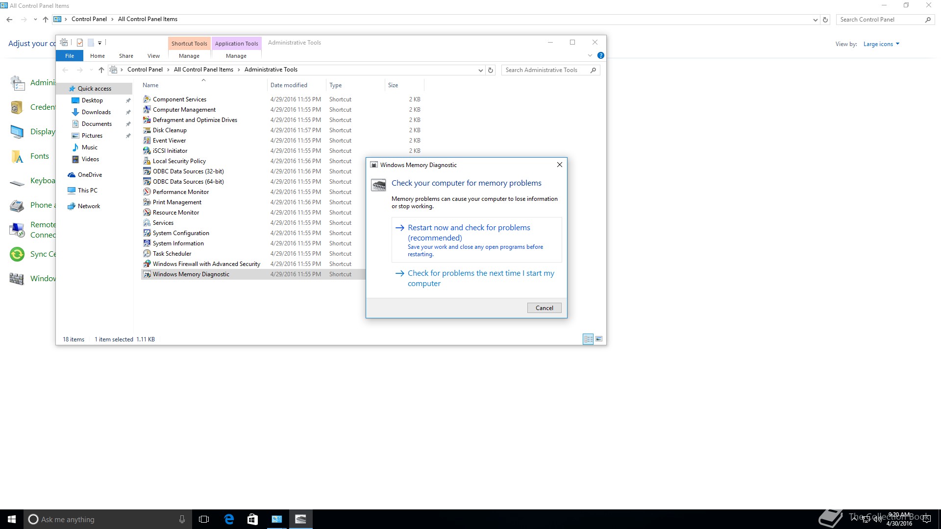
Task: Expand the ribbon with chevron
Action: coord(590,55)
